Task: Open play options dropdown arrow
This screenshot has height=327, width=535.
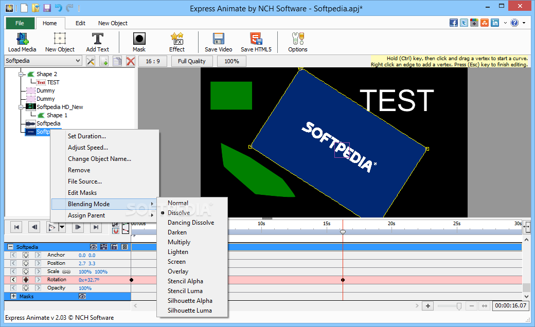Action: [62, 227]
